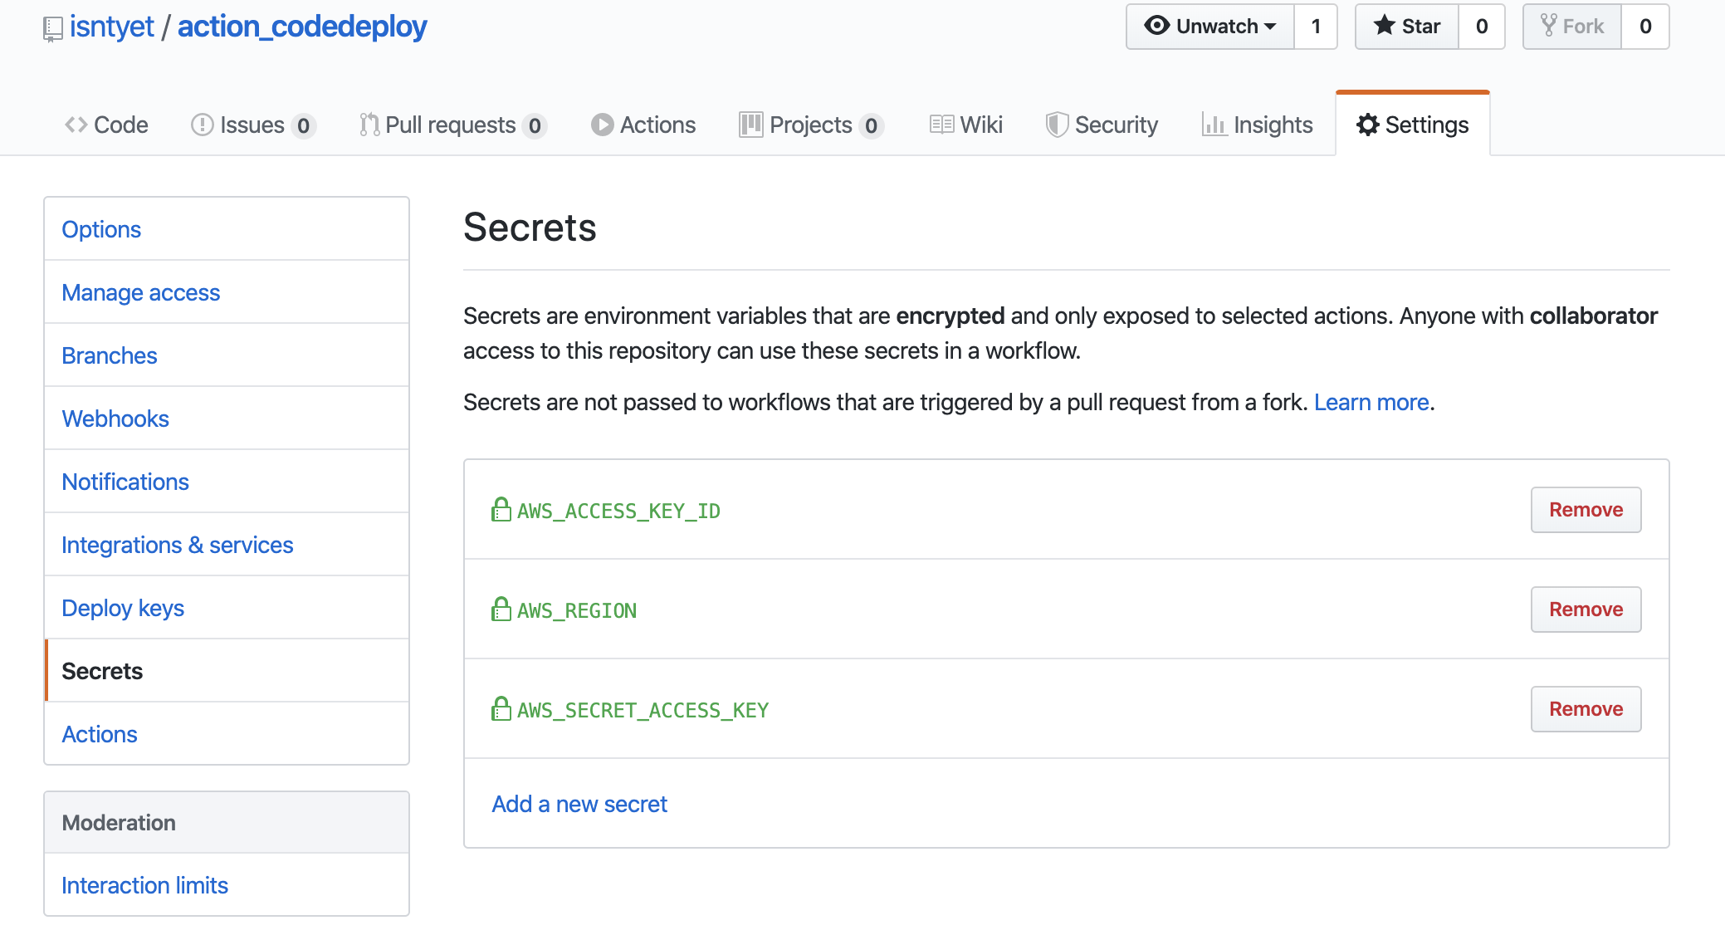Image resolution: width=1725 pixels, height=935 pixels.
Task: Click the repository book icon beside isntyet
Action: [52, 29]
